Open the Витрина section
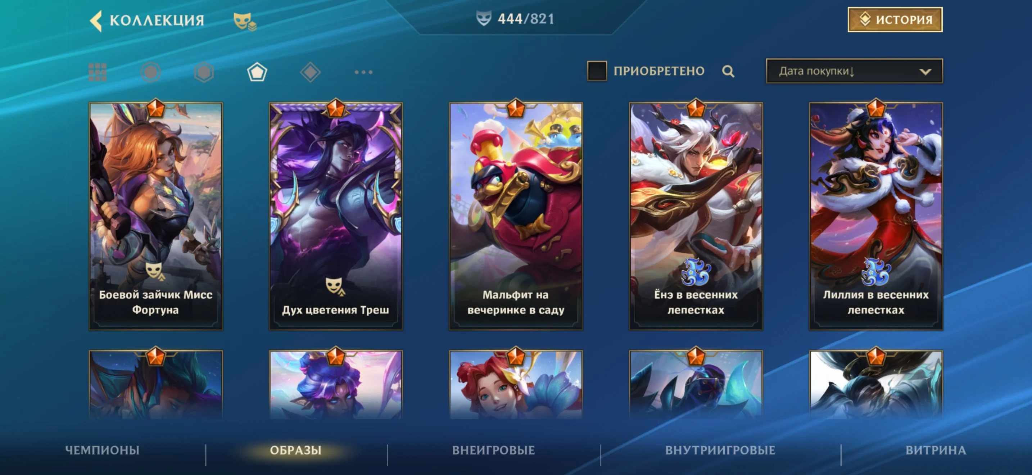 [x=936, y=450]
